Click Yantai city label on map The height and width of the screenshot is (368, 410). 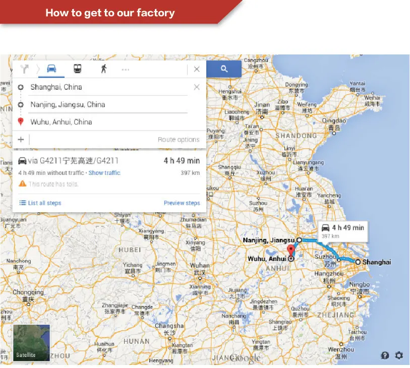358,87
